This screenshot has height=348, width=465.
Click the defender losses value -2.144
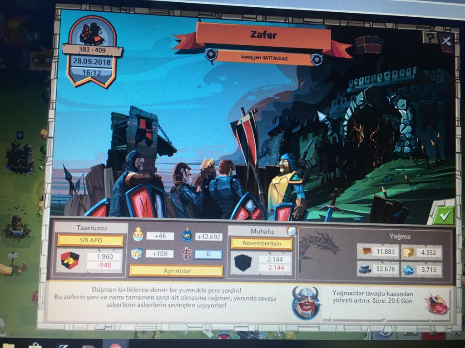(x=275, y=267)
